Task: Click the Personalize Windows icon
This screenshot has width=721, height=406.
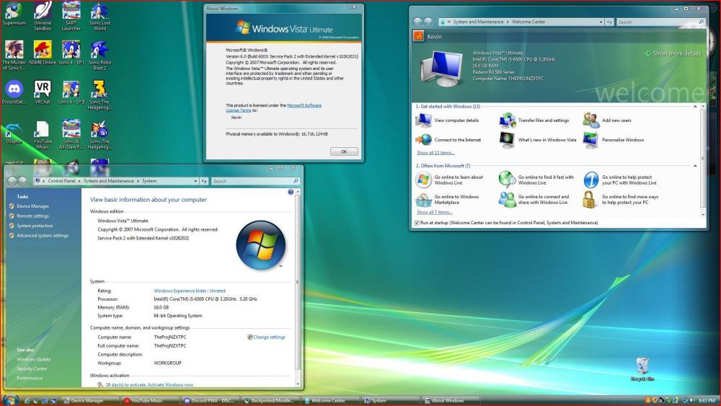Action: [x=590, y=140]
